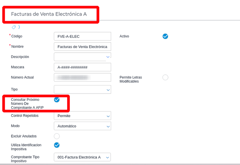Click the Facturas de Venta Electrónica A title
The image size is (240, 165).
pyautogui.click(x=49, y=14)
